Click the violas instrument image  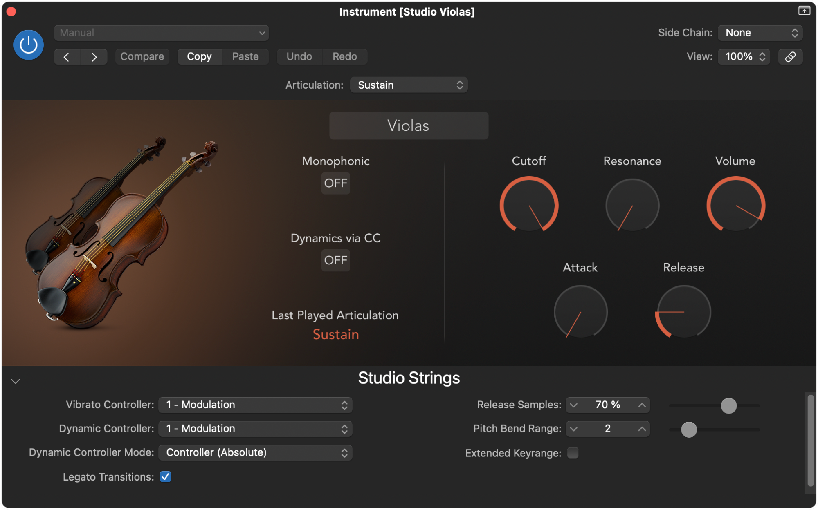click(123, 233)
